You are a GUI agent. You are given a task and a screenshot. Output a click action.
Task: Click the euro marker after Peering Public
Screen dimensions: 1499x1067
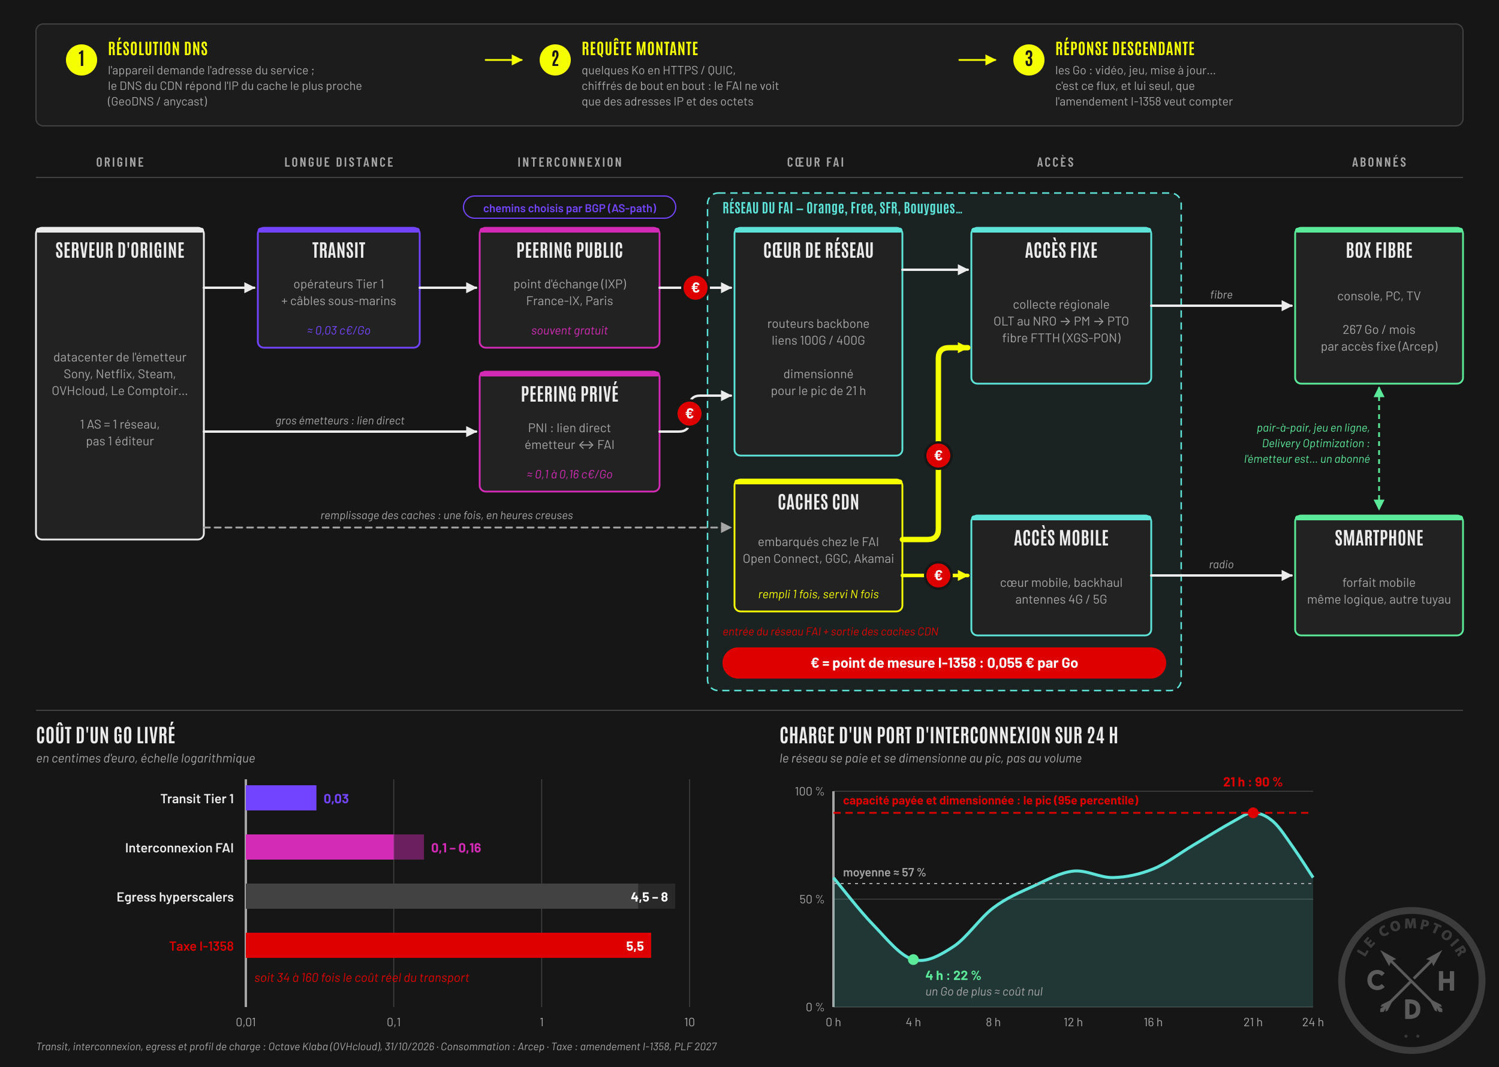pos(696,288)
